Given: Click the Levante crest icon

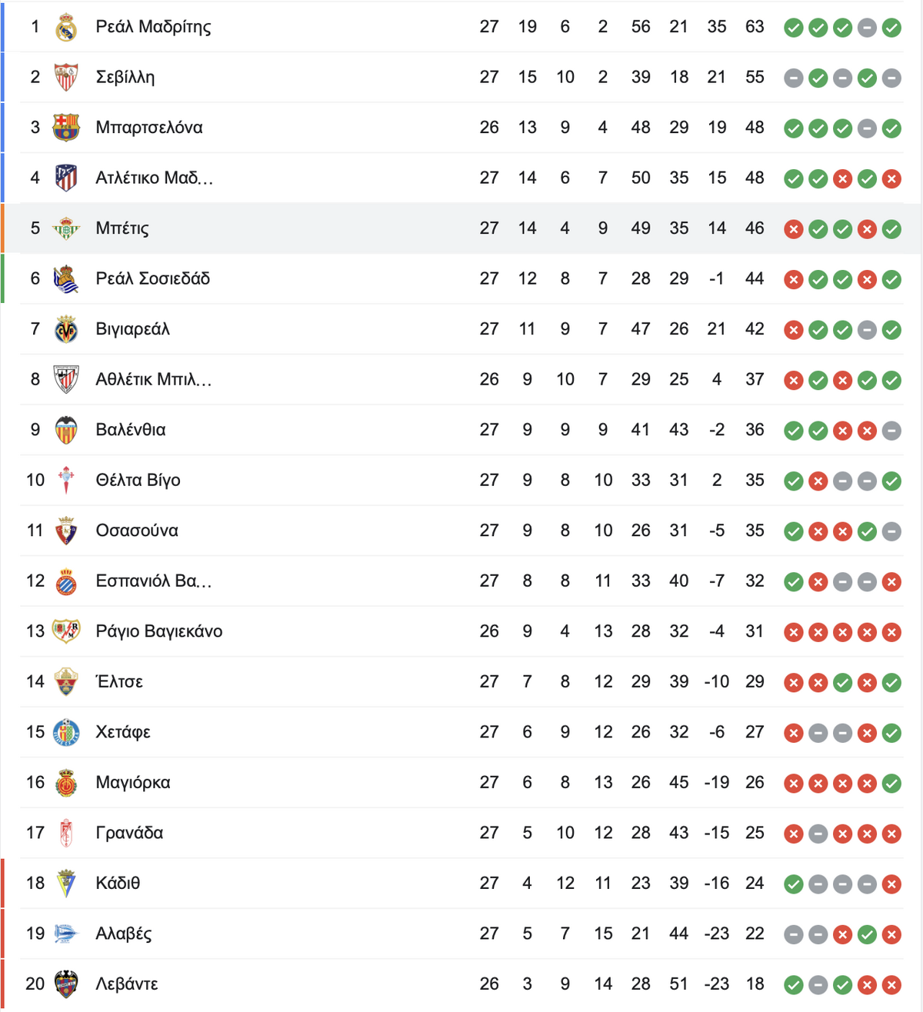Looking at the screenshot, I should (66, 984).
